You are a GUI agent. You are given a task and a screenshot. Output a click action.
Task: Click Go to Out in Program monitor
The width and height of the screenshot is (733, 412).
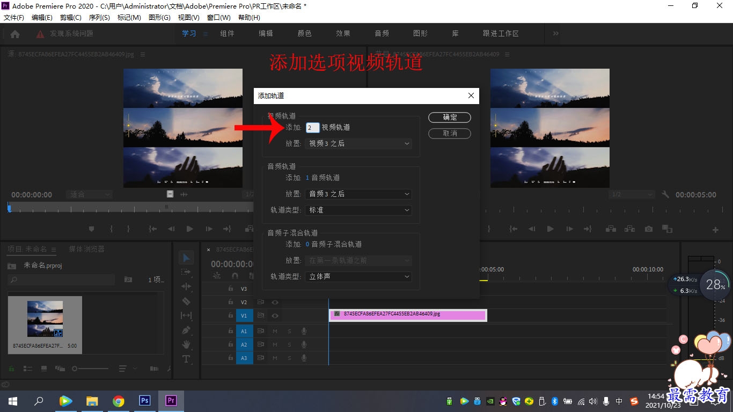(x=588, y=229)
